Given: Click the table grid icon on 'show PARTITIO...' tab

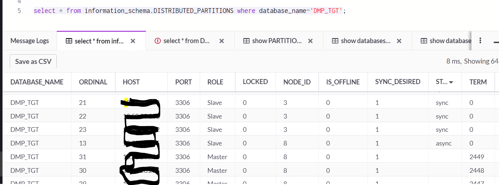Looking at the screenshot, I should (x=246, y=41).
